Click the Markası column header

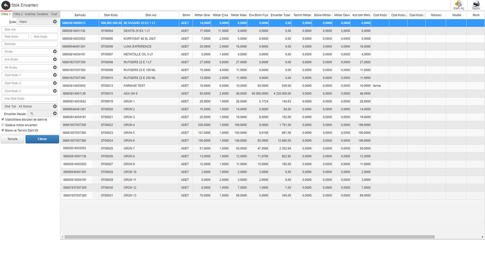tap(436, 15)
